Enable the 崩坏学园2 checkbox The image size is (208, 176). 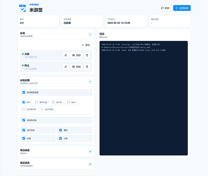(42, 109)
